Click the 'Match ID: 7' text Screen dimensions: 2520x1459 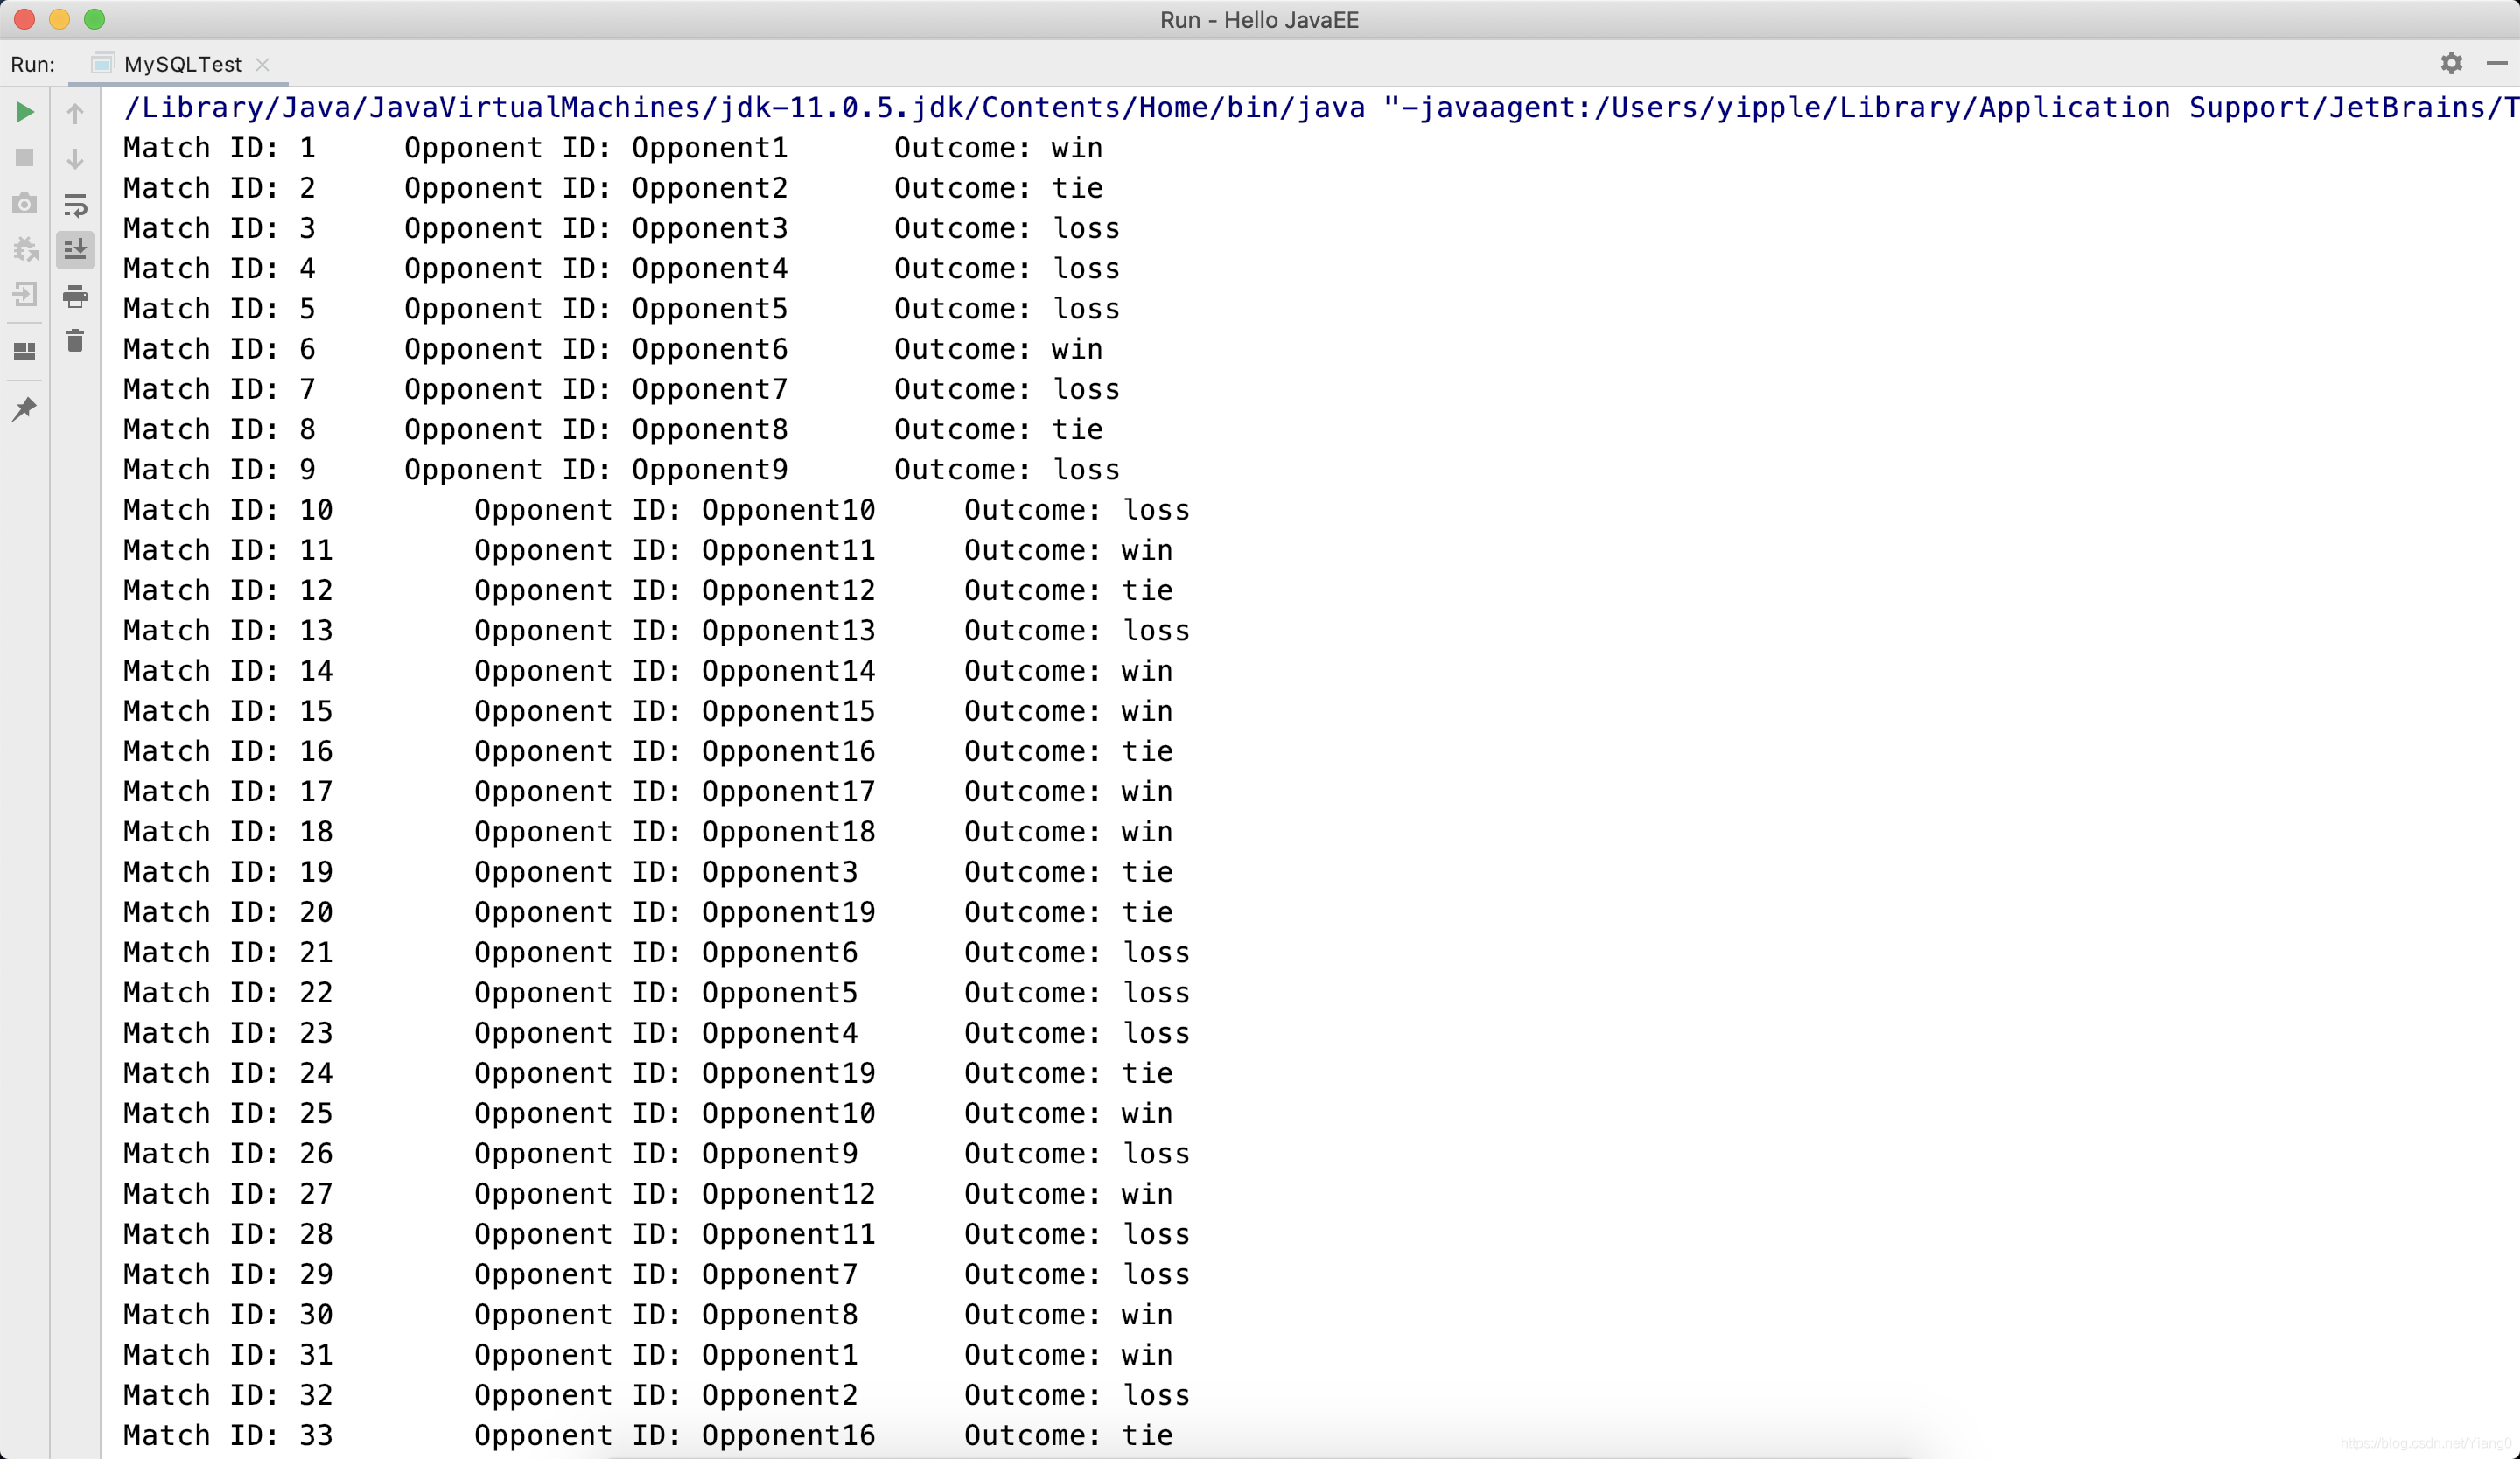[x=219, y=390]
